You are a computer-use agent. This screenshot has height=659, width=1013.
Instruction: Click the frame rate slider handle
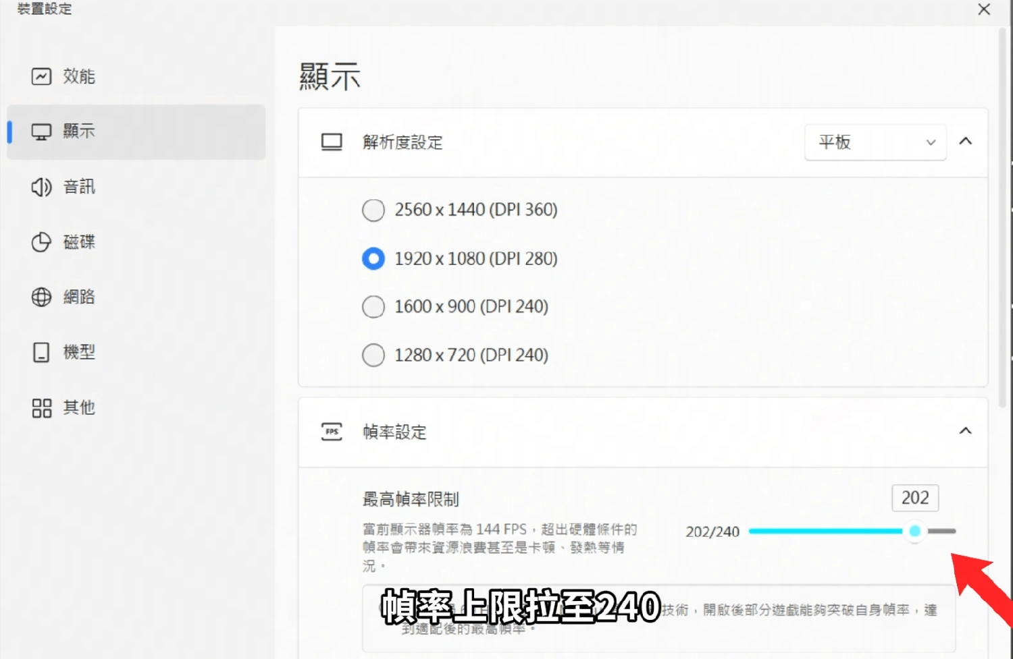(915, 532)
